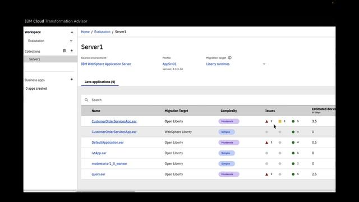The height and width of the screenshot is (202, 359).
Task: Delete collection using trash icon
Action: [x=64, y=50]
